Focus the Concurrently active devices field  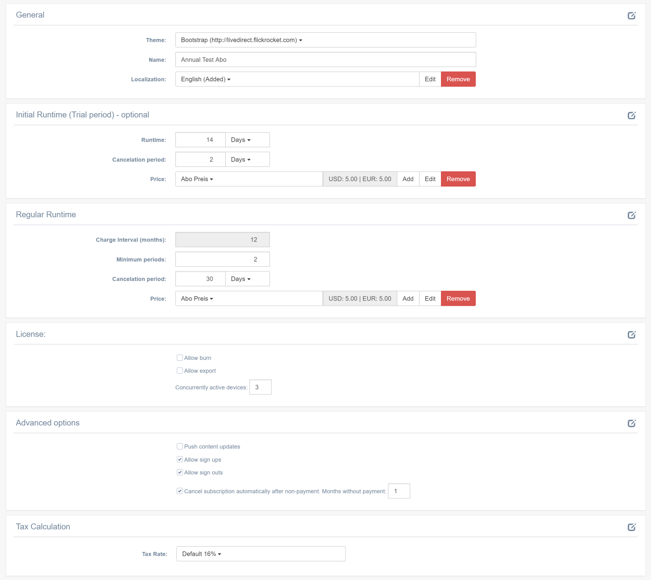(x=260, y=387)
